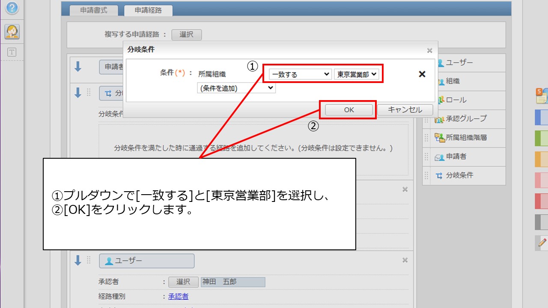Switch to the 申請書式 tab

93,11
